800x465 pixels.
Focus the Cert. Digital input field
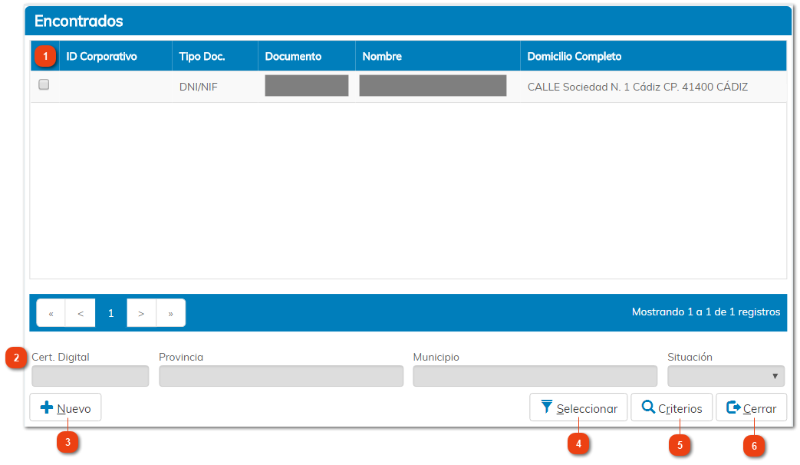pos(91,376)
